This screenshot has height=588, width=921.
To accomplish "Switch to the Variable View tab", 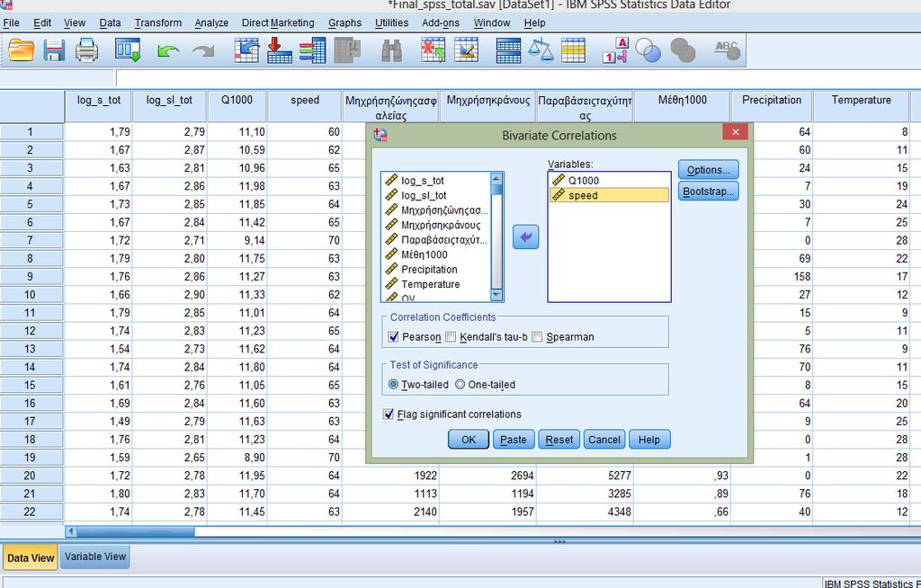I will [x=95, y=557].
